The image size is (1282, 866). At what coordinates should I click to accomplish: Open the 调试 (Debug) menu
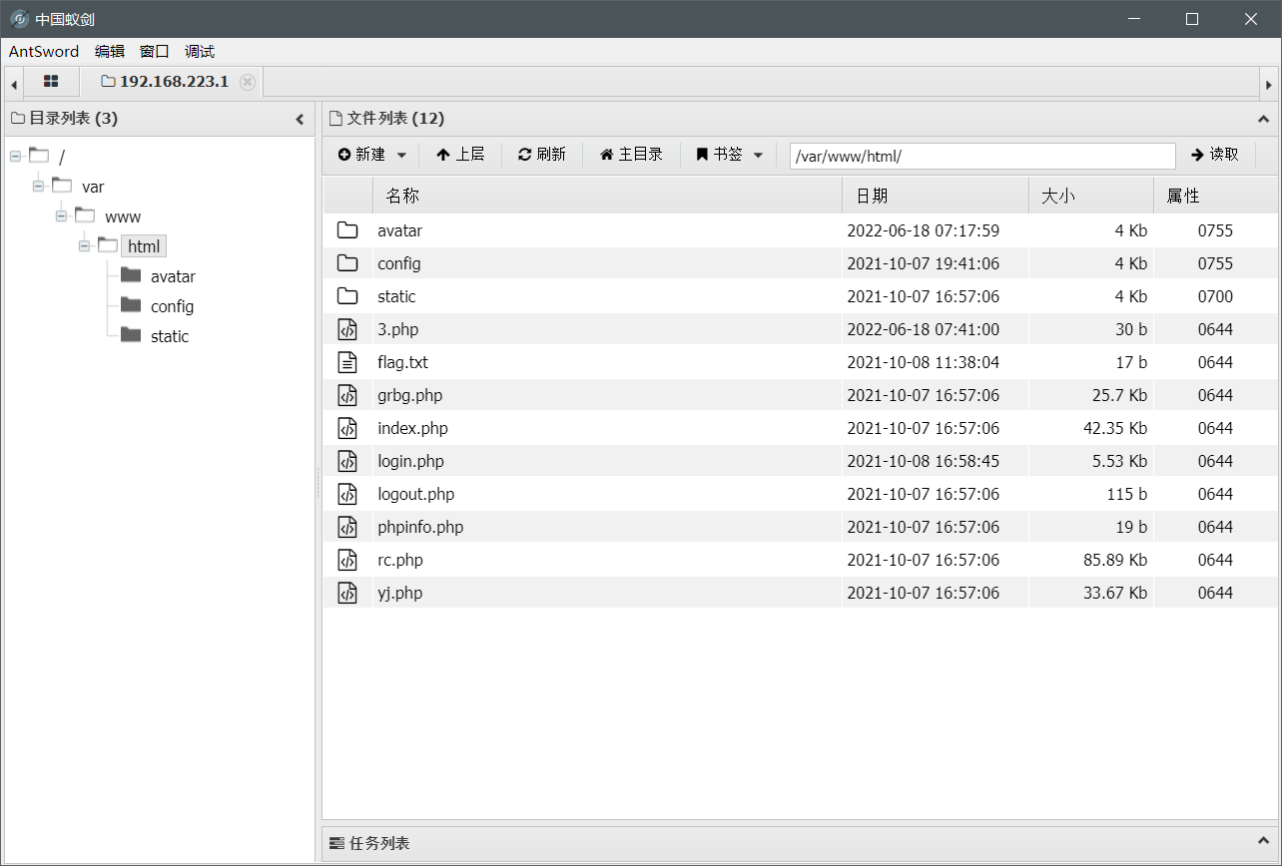click(x=200, y=52)
